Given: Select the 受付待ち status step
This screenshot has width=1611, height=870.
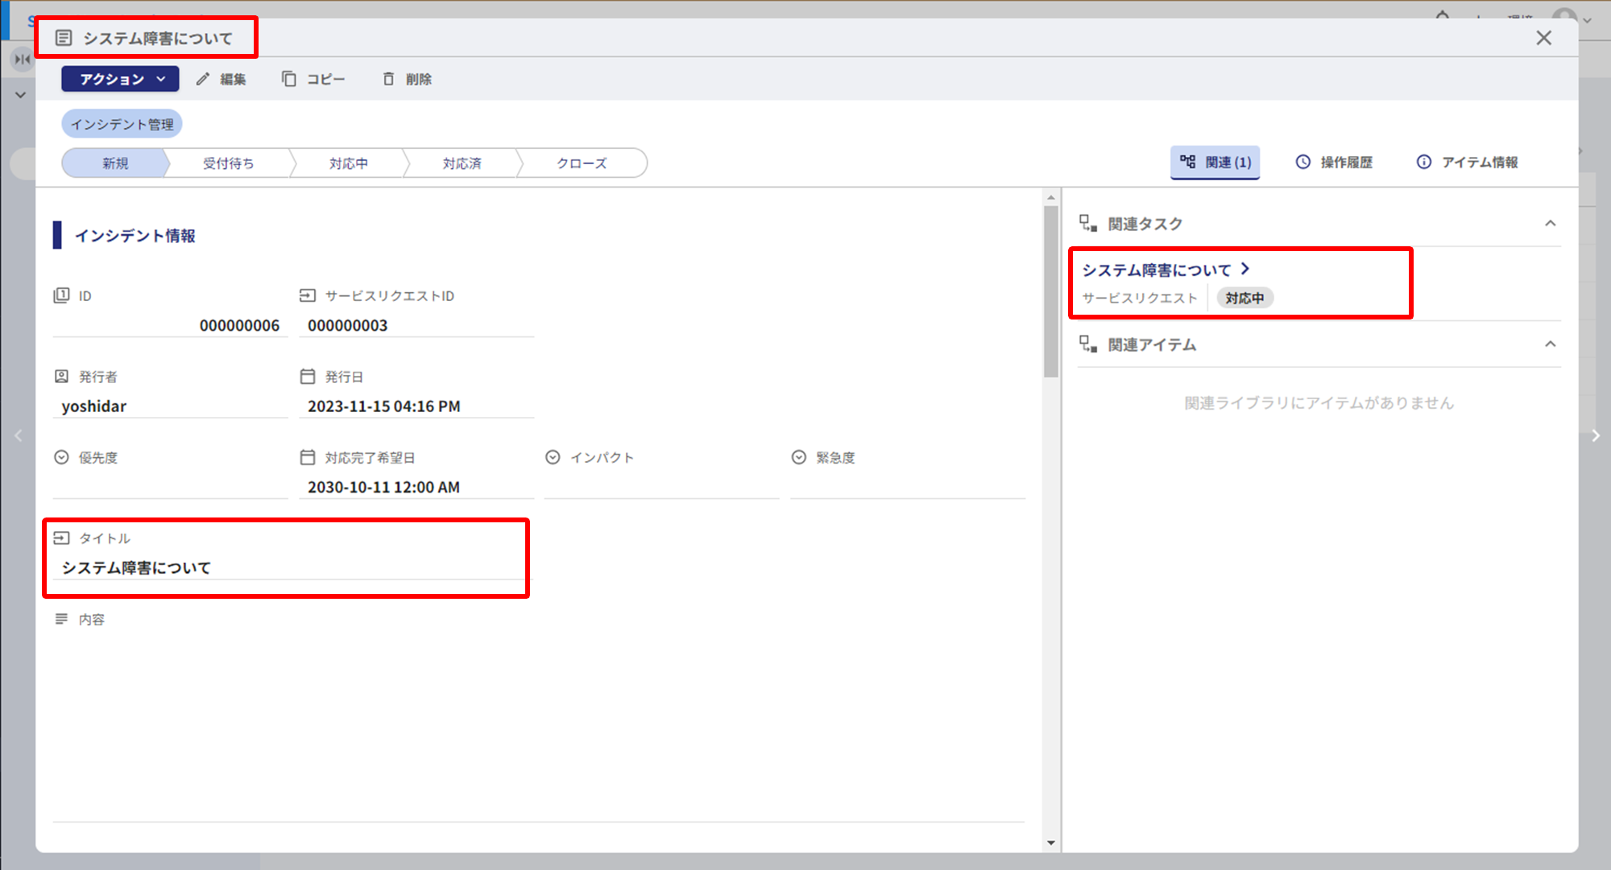Looking at the screenshot, I should 228,163.
